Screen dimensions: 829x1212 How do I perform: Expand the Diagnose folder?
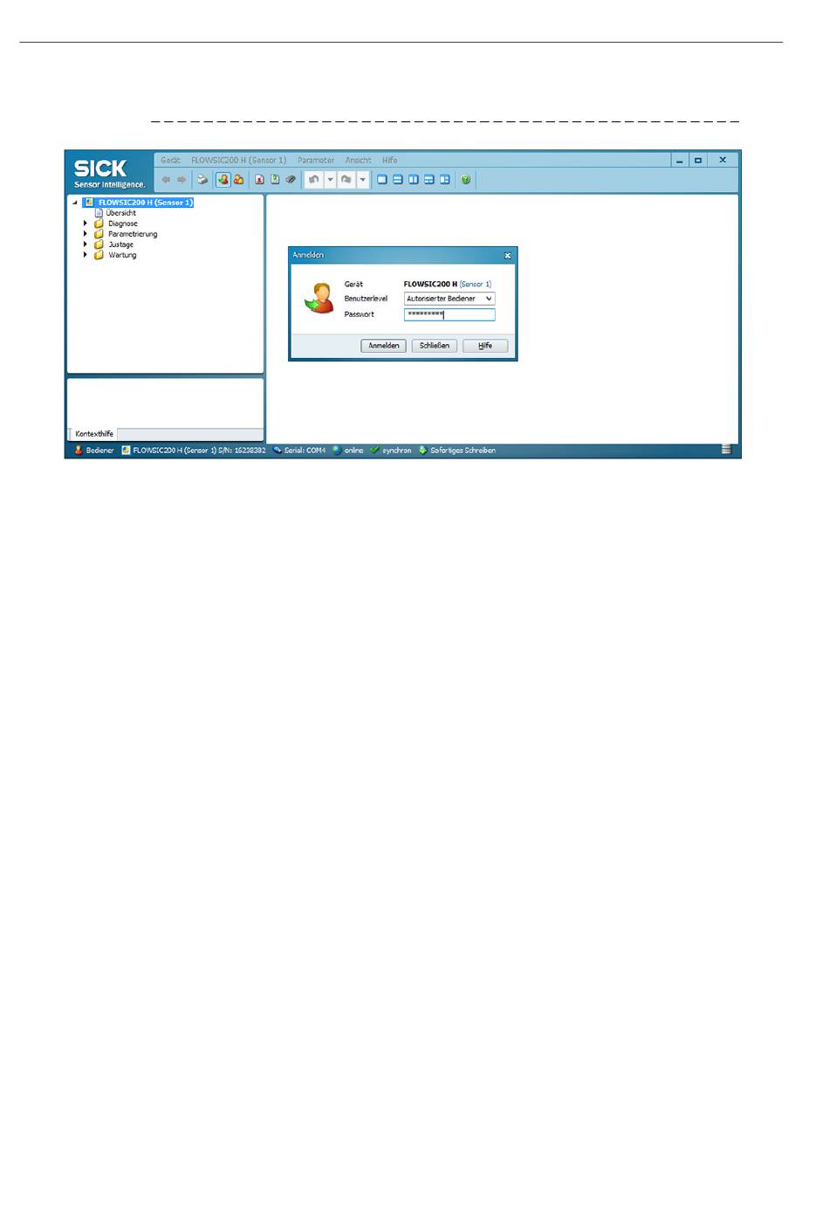click(x=86, y=224)
